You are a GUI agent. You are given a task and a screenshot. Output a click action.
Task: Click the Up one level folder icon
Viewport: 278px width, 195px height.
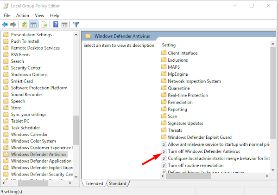coord(25,25)
